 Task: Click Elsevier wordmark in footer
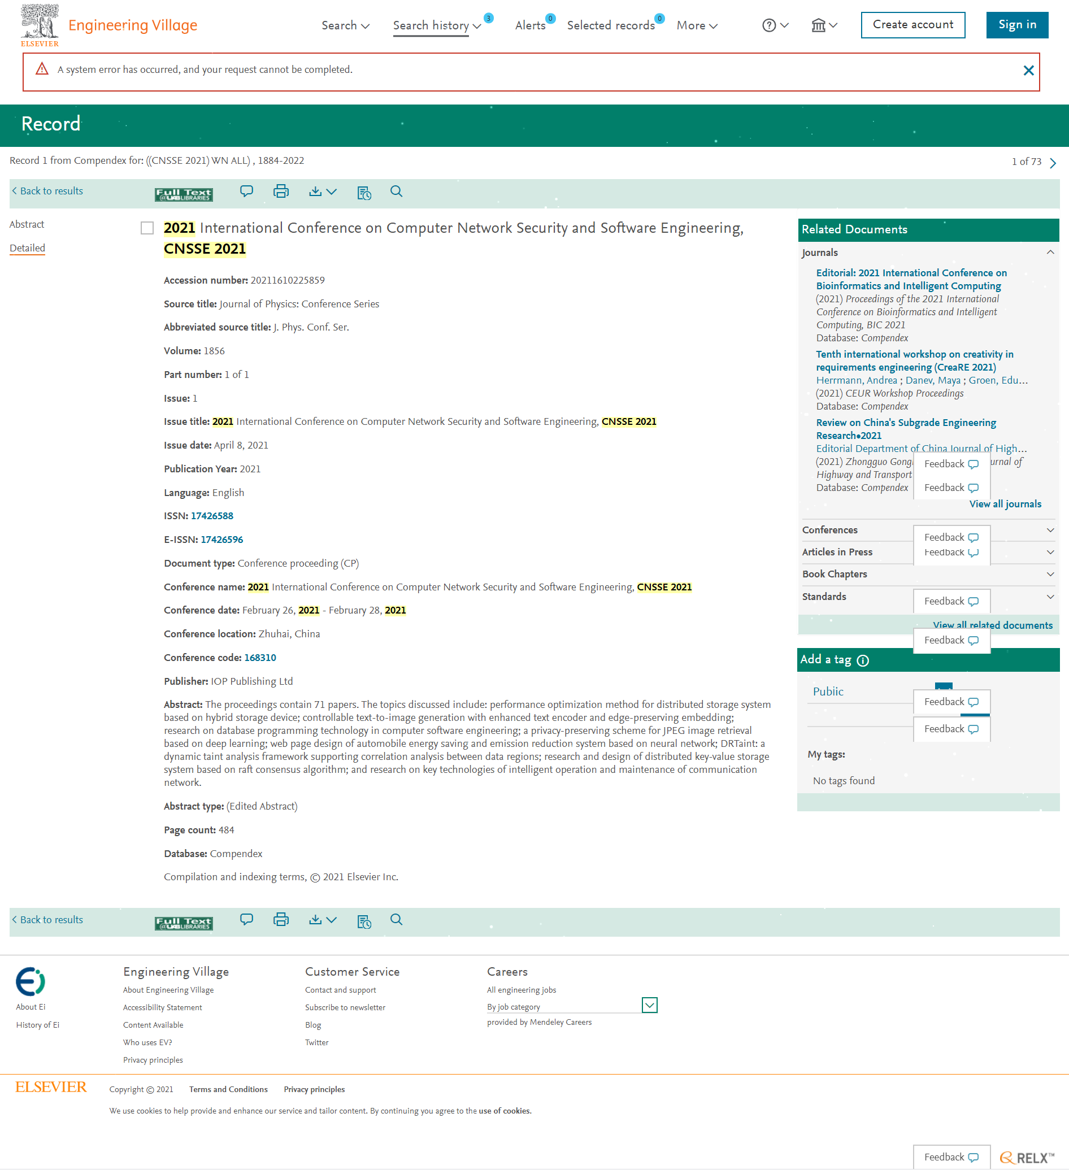51,1087
